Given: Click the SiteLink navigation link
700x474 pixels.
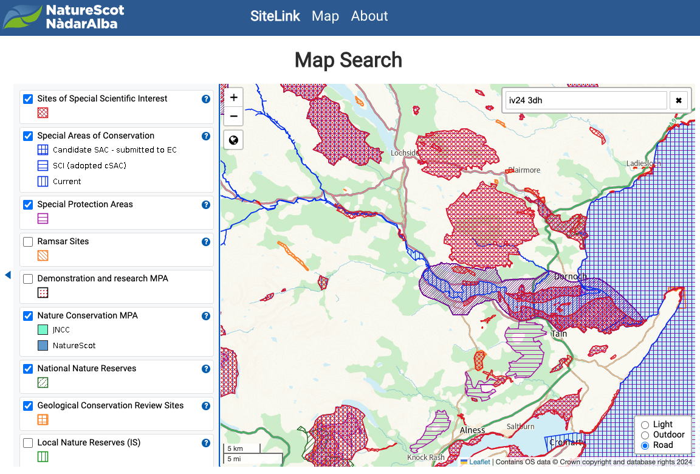Looking at the screenshot, I should click(x=275, y=16).
